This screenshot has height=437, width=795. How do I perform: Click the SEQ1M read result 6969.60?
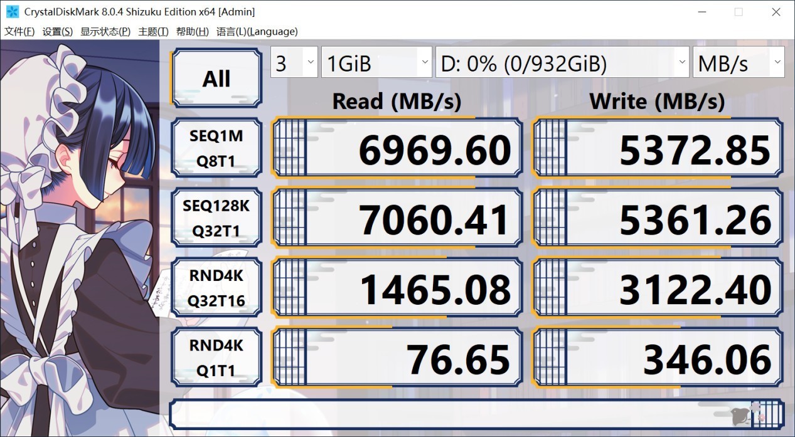point(397,149)
